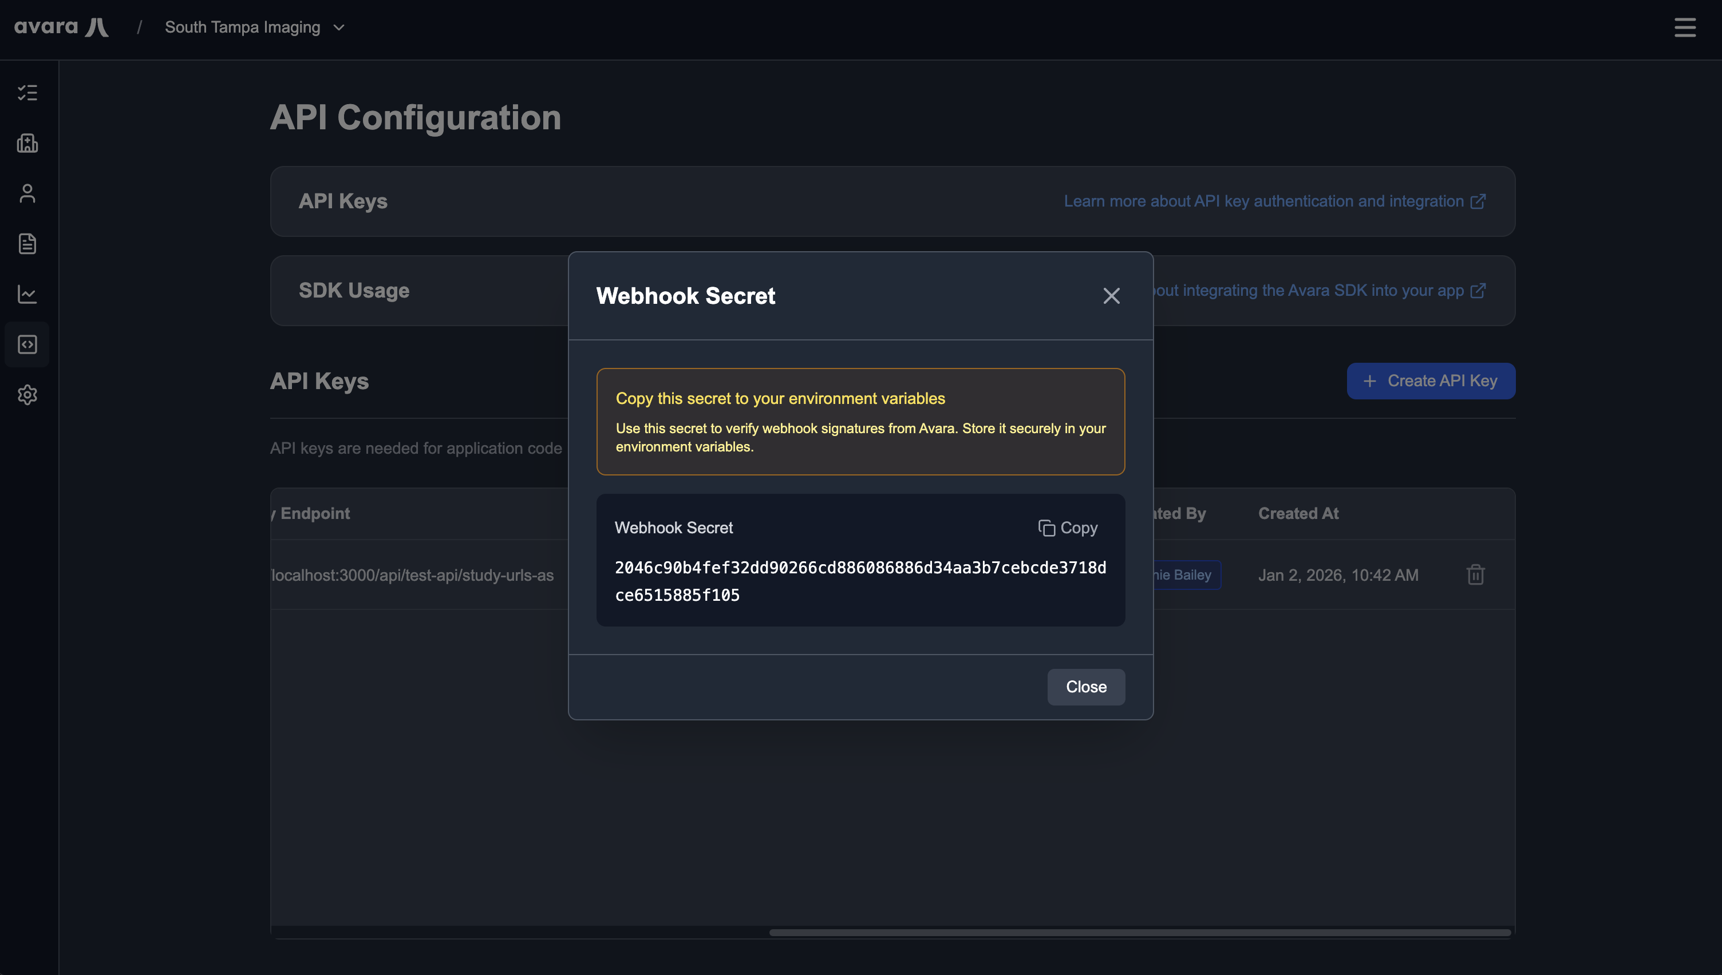Click the Avara logo

coord(61,26)
